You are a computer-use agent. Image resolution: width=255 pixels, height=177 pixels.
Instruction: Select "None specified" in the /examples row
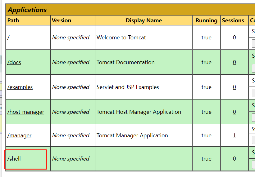pos(71,87)
